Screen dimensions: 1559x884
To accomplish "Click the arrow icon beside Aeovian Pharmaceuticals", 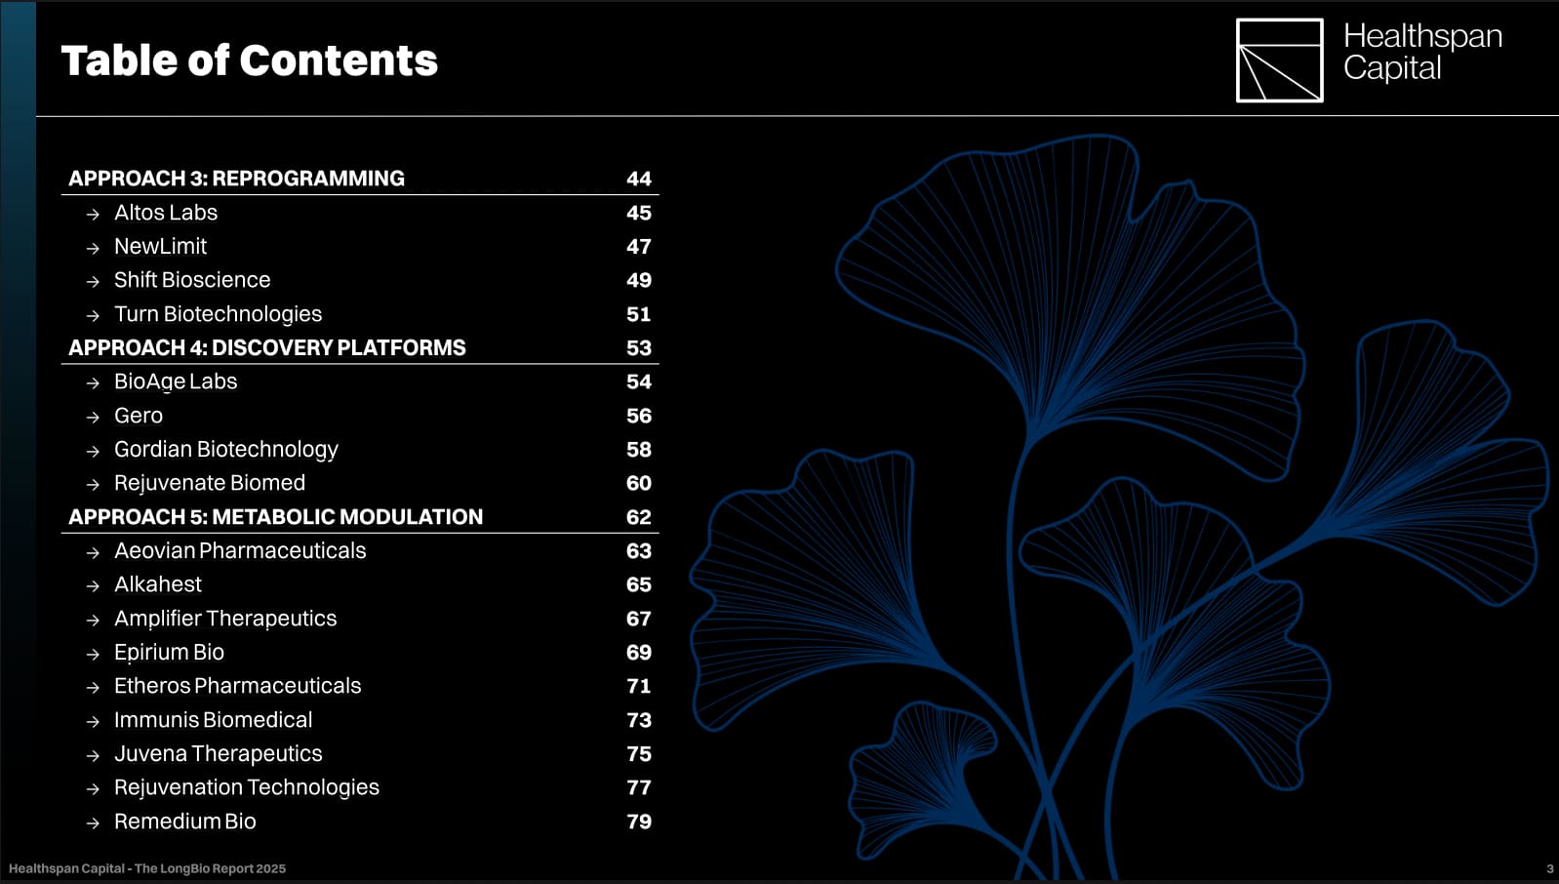I will [93, 553].
